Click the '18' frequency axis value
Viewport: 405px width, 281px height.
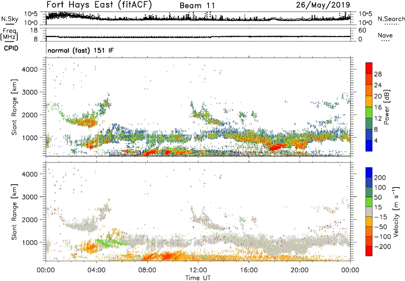[34, 30]
